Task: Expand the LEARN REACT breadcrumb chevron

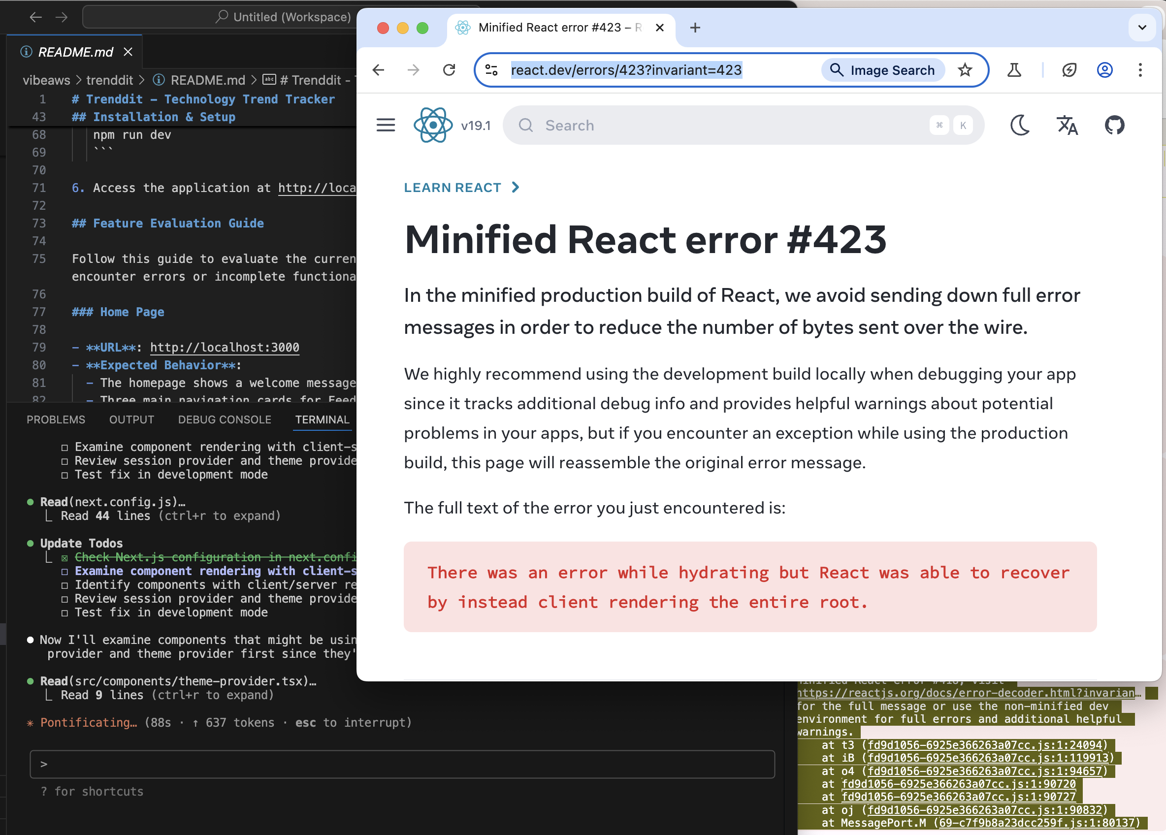Action: (x=516, y=188)
